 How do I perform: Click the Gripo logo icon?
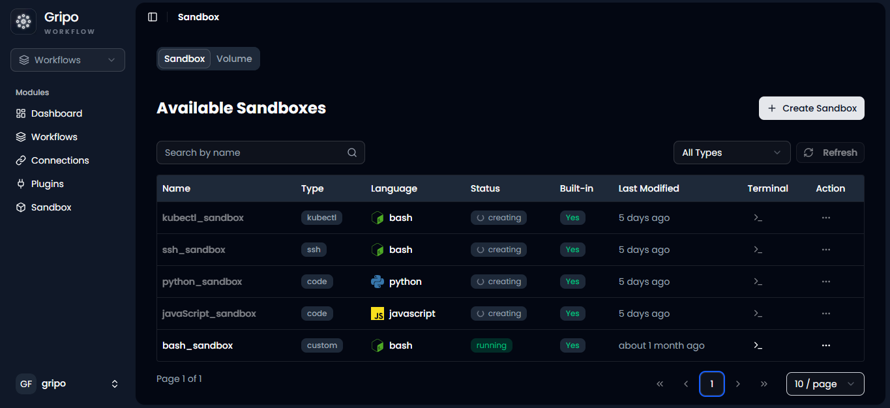pos(23,22)
